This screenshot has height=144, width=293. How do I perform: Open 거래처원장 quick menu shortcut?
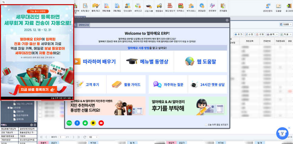tap(9, 140)
